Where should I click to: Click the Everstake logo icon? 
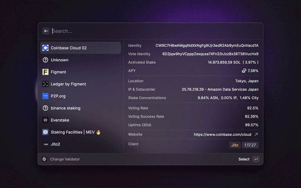click(x=46, y=120)
